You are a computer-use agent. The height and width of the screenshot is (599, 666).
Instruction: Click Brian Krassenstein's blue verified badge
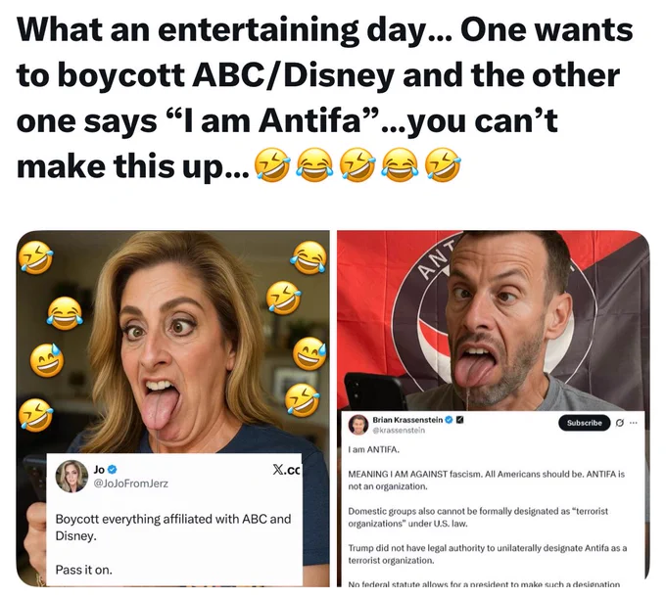coord(448,420)
